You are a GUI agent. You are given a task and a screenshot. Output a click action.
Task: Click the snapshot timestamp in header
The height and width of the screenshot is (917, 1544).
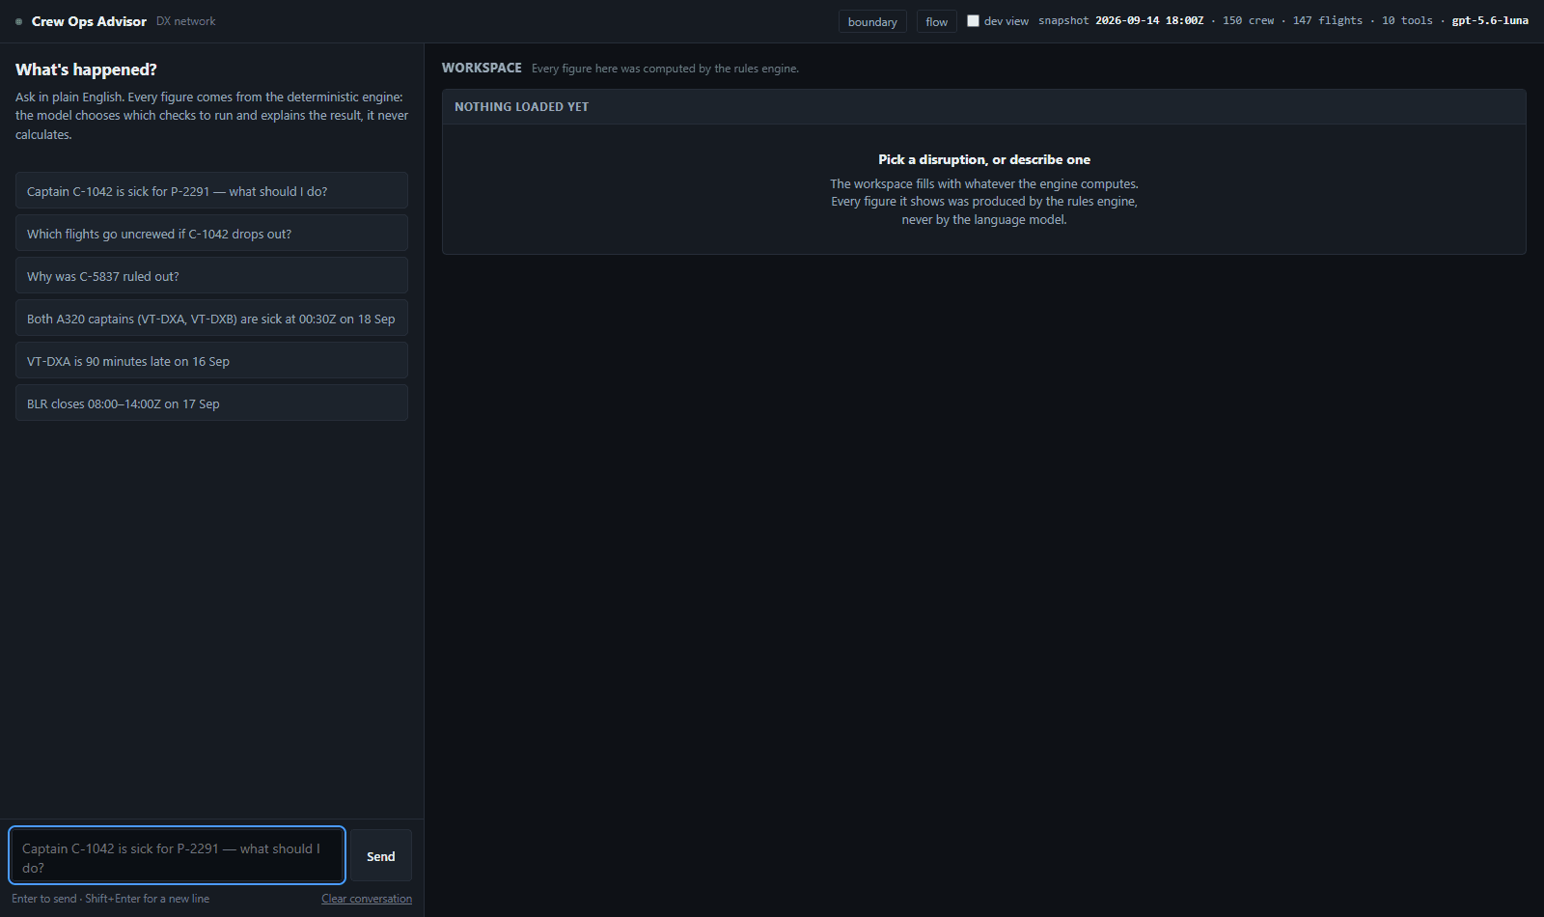point(1149,20)
